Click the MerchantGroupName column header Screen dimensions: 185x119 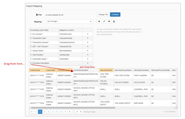pyautogui.click(x=123, y=70)
